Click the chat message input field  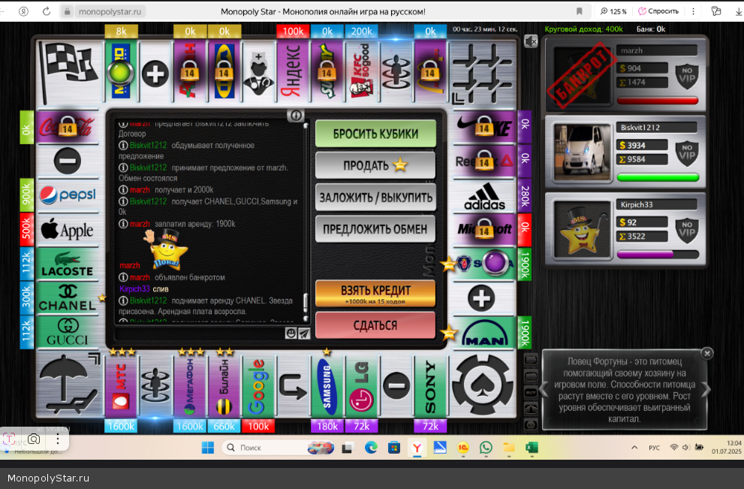coord(199,334)
